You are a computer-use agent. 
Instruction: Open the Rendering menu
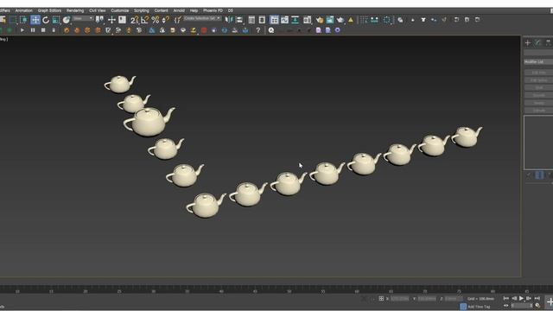coord(75,10)
